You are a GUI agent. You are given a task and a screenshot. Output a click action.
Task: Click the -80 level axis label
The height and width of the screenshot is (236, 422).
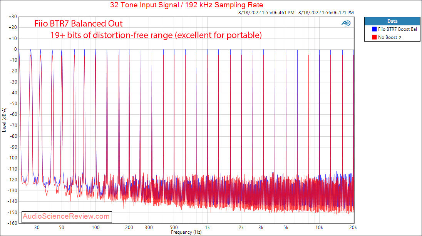13,136
